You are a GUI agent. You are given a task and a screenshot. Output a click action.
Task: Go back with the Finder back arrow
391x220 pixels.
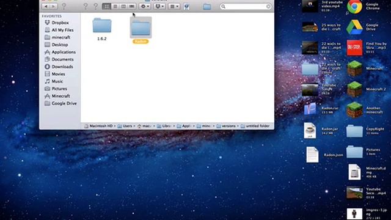46,7
